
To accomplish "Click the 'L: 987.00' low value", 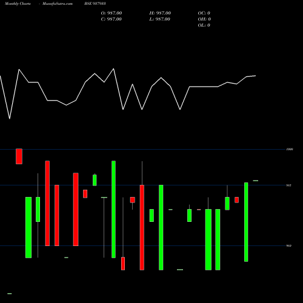I will (160, 19).
